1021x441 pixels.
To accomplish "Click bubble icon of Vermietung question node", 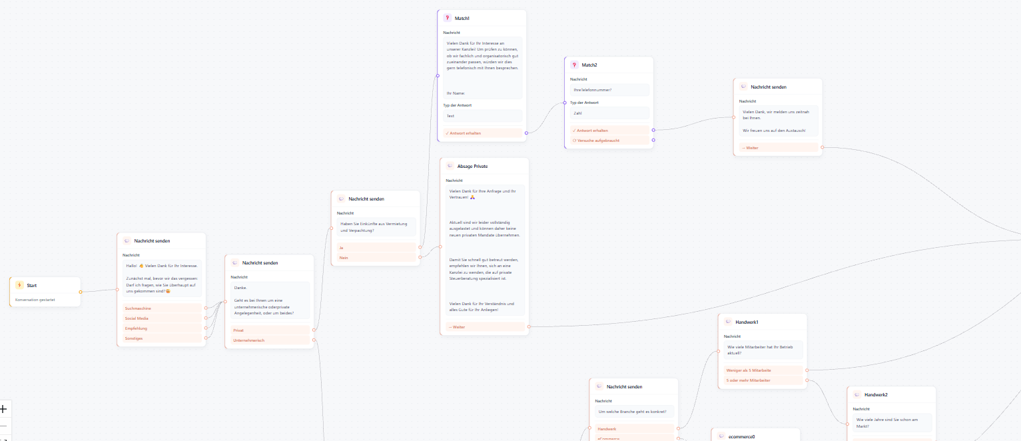I will [341, 199].
